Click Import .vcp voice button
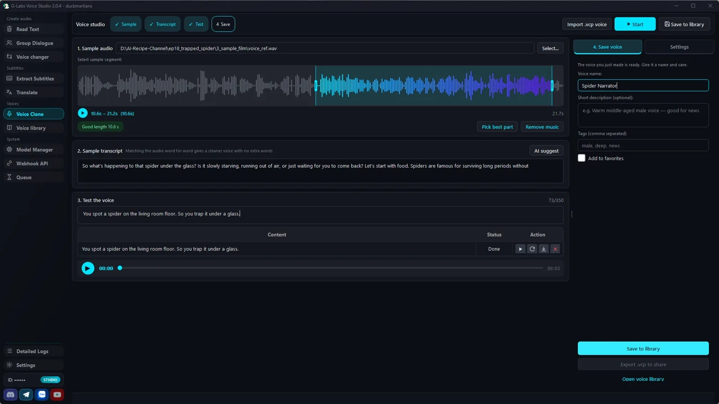Viewport: 719px width, 404px height. (587, 24)
